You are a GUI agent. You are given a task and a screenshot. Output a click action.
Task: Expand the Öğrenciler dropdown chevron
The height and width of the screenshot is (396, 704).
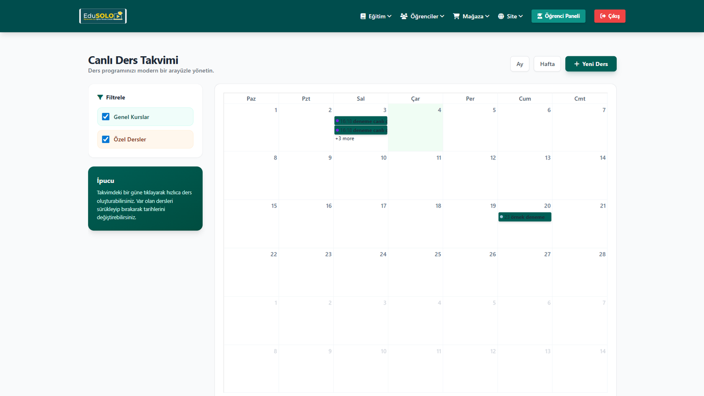(x=442, y=16)
